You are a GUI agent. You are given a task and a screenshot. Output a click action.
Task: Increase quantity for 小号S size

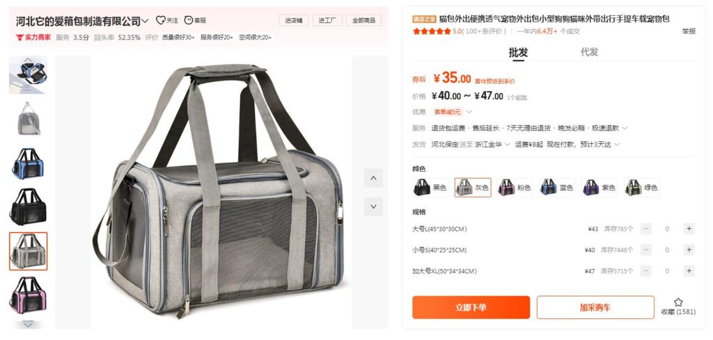[x=689, y=250]
